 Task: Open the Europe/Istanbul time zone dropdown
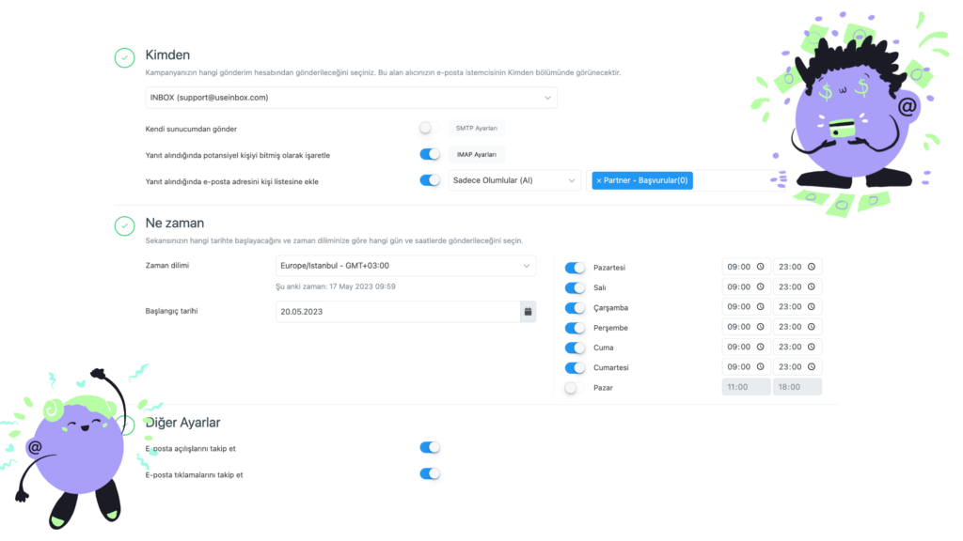pos(405,266)
